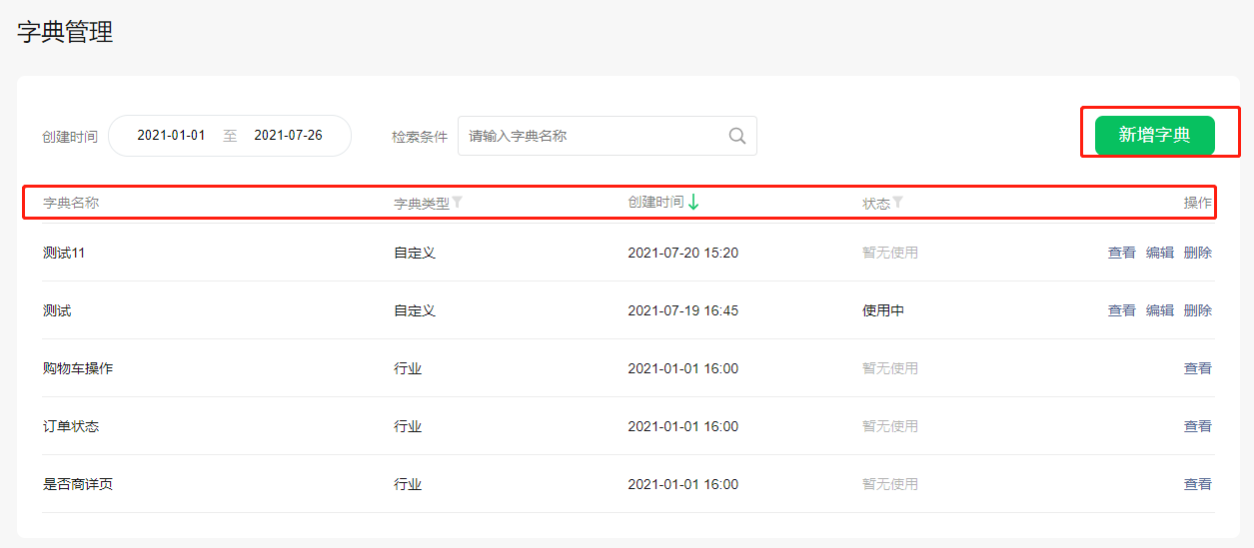Click the search magnifier icon

(737, 136)
